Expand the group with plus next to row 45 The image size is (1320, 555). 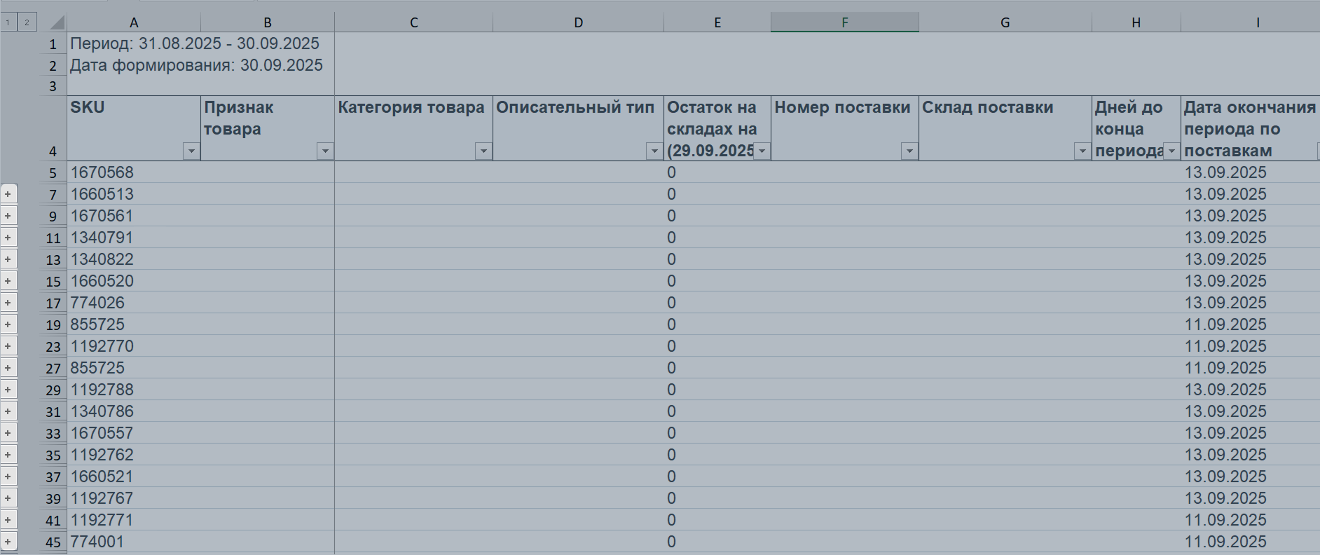(x=8, y=542)
